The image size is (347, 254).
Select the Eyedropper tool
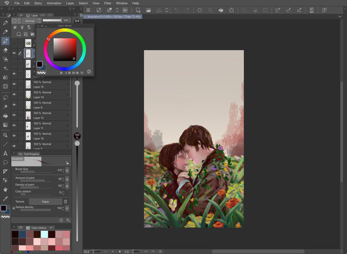[5, 199]
